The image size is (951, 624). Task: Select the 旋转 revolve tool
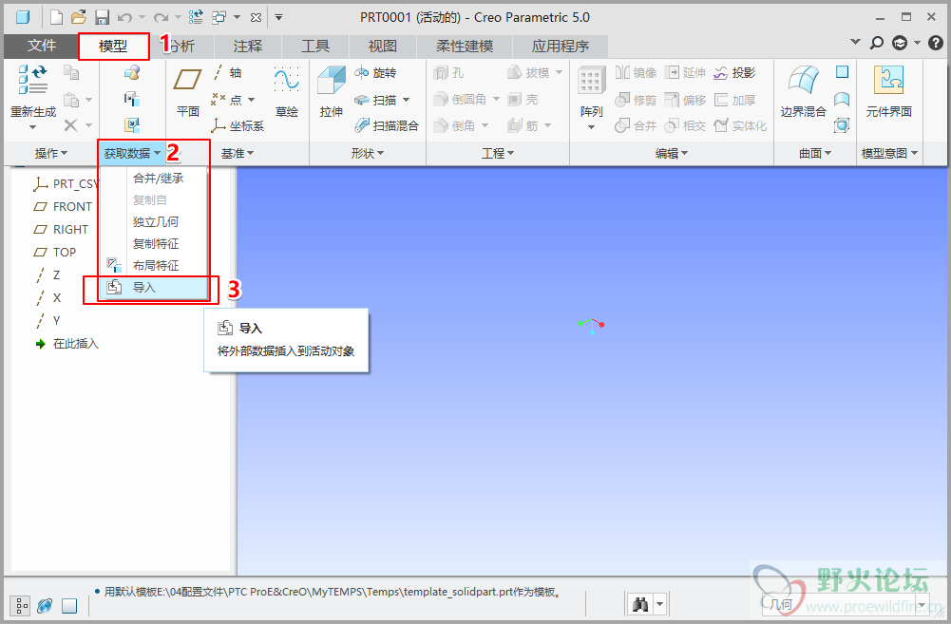pos(375,73)
